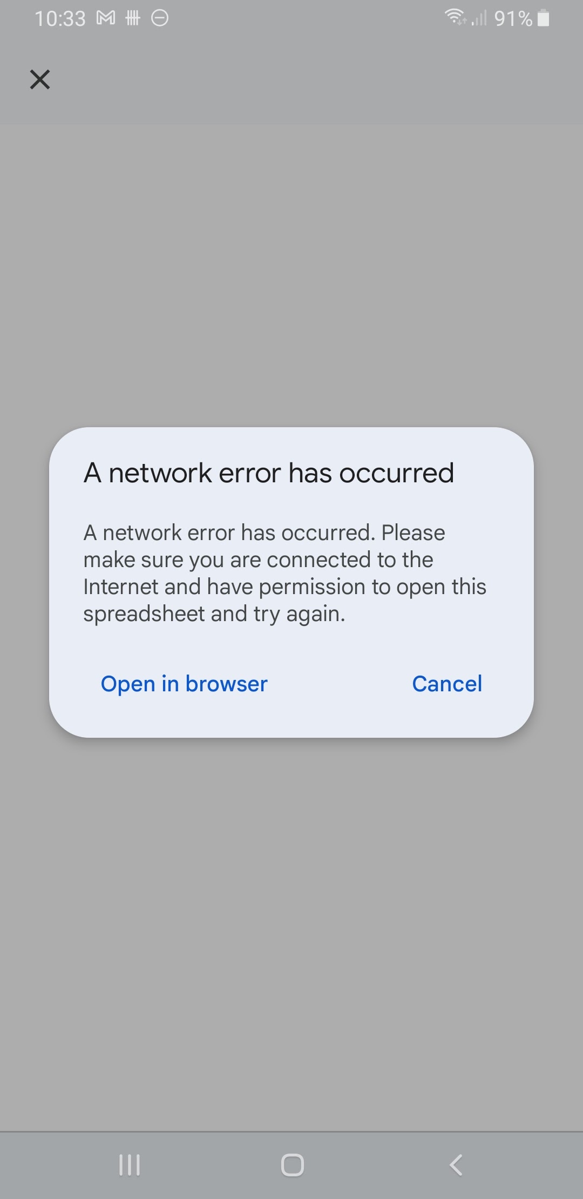Tap the 91% battery percentage text
The image size is (583, 1199).
[513, 19]
